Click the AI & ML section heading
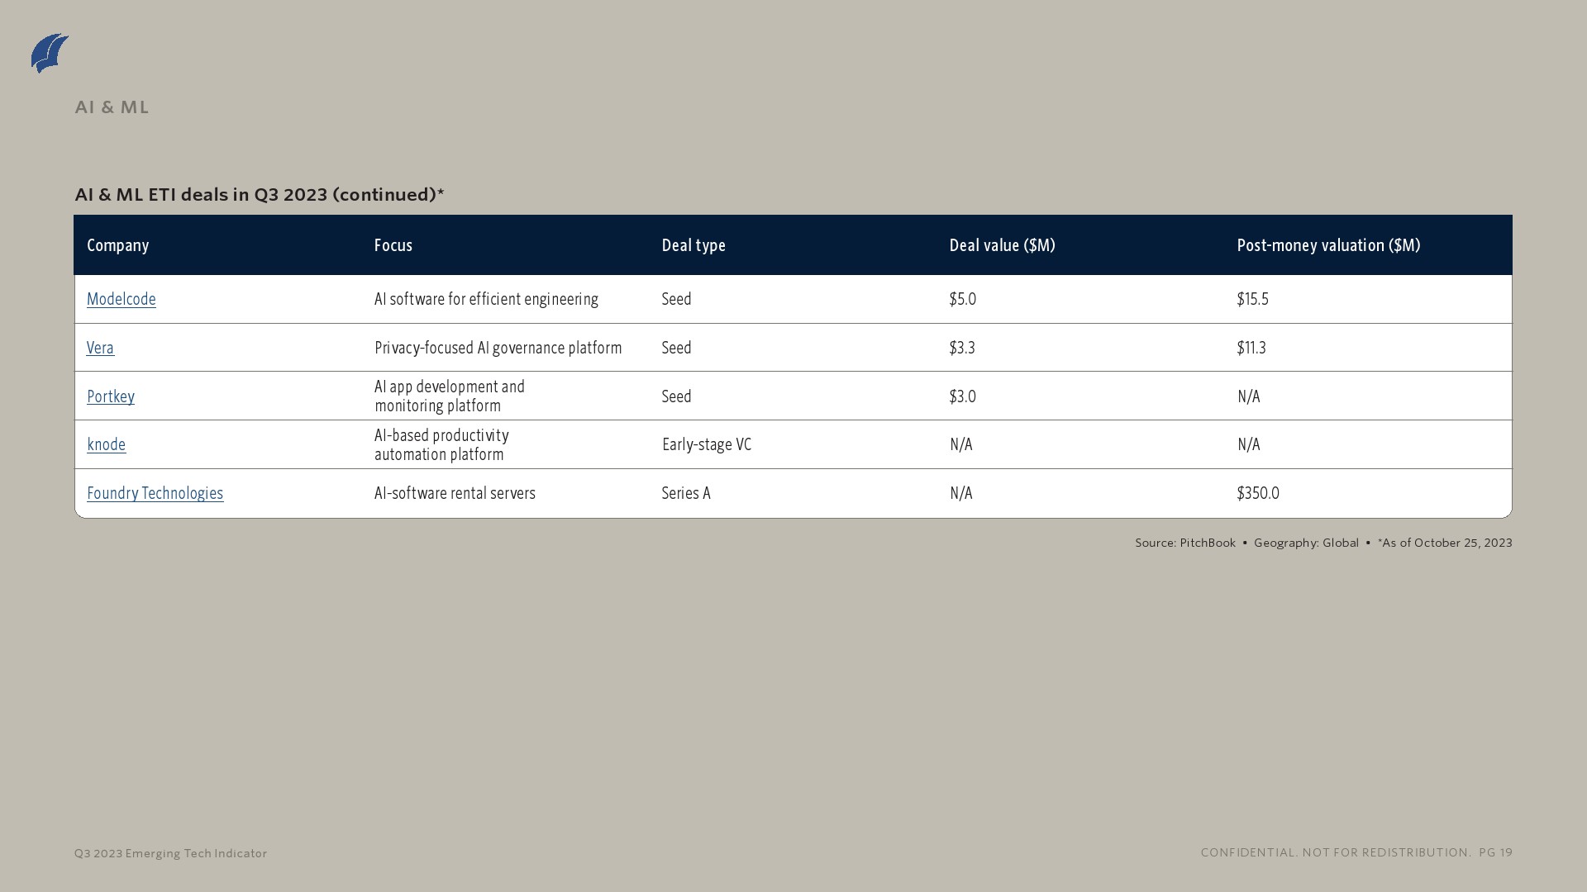This screenshot has width=1587, height=892. [112, 107]
